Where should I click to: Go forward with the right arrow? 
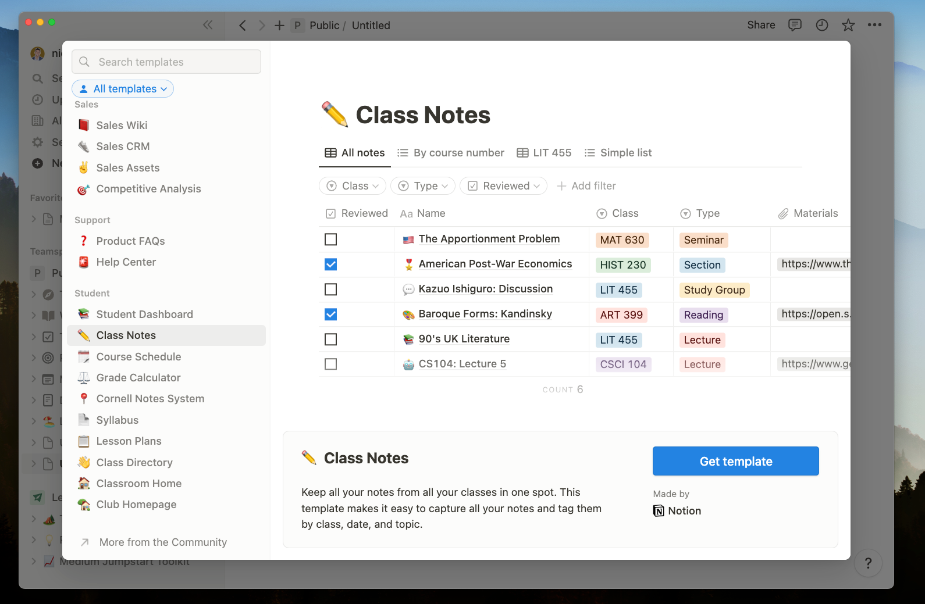[262, 25]
